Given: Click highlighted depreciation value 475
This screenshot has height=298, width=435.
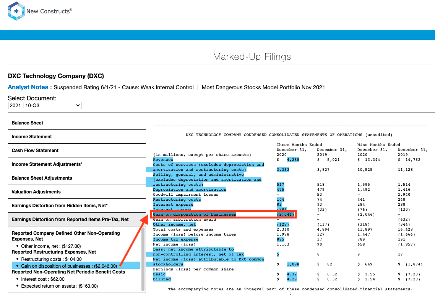Looking at the screenshot, I should [x=281, y=190].
